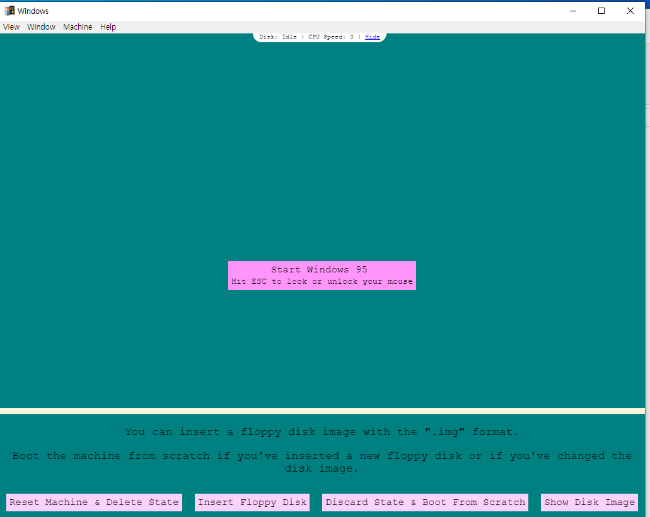Click the Hide link in status pill

pyautogui.click(x=372, y=37)
